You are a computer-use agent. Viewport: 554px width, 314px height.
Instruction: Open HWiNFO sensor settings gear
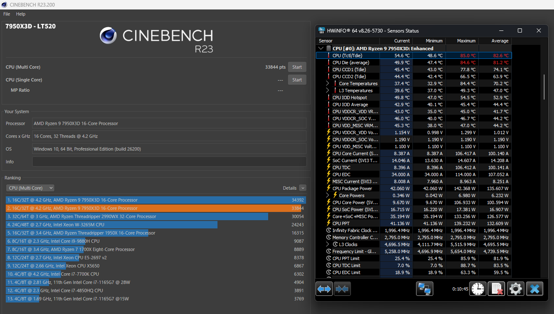point(515,289)
